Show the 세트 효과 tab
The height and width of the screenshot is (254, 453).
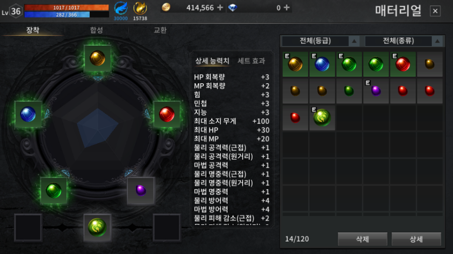[x=251, y=61]
